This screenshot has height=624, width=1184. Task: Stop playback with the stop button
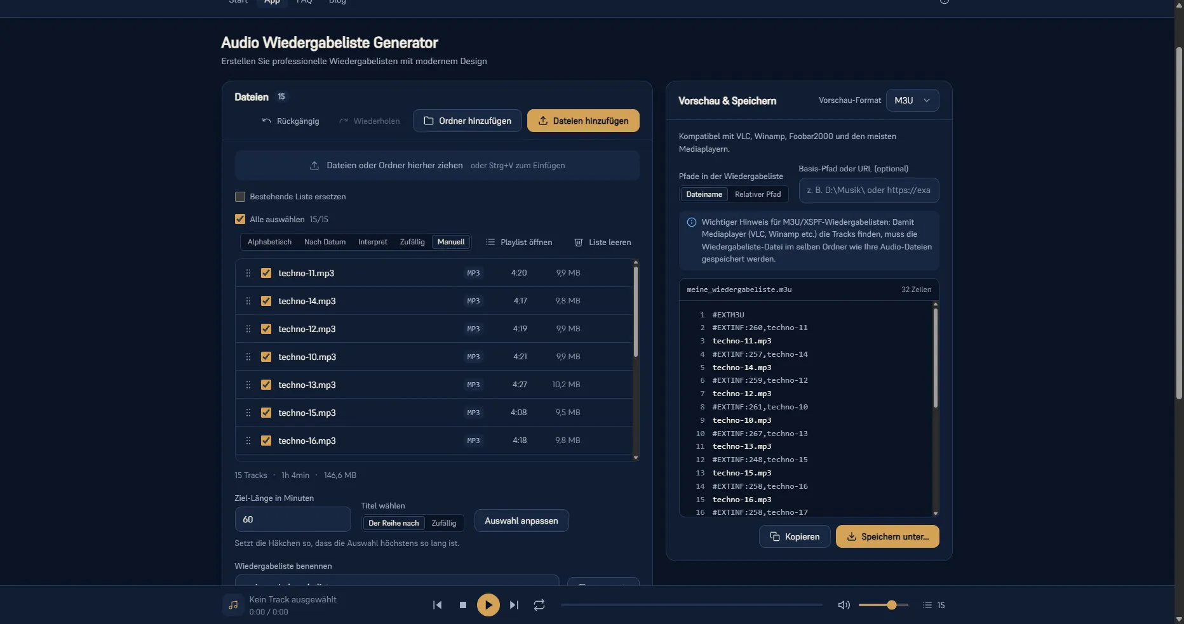pyautogui.click(x=463, y=605)
